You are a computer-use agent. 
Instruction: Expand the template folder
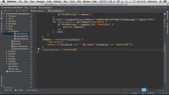7,64
